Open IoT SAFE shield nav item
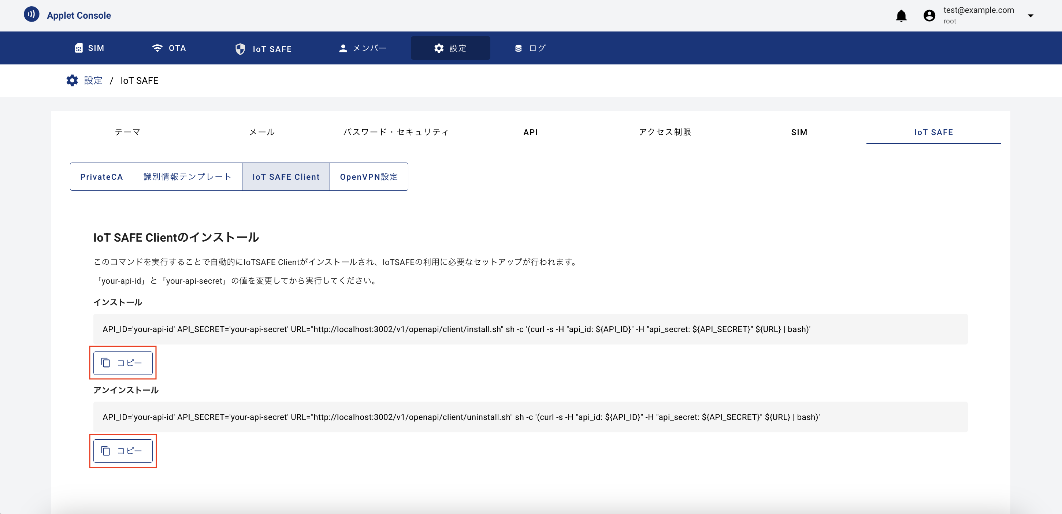The width and height of the screenshot is (1062, 514). [x=263, y=49]
